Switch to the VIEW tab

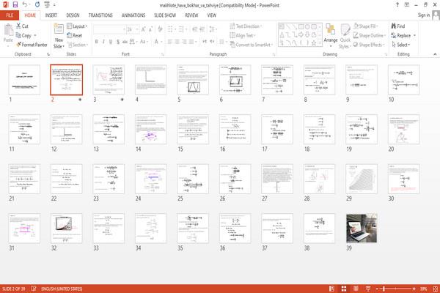[212, 15]
